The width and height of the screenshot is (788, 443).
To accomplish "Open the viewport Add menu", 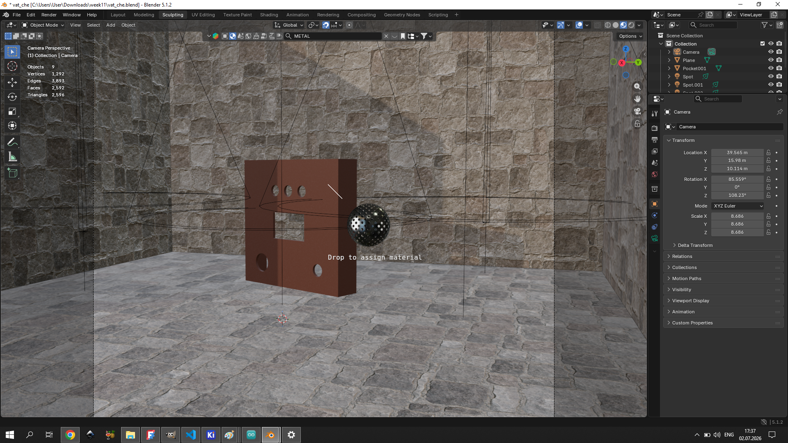I will (x=110, y=25).
